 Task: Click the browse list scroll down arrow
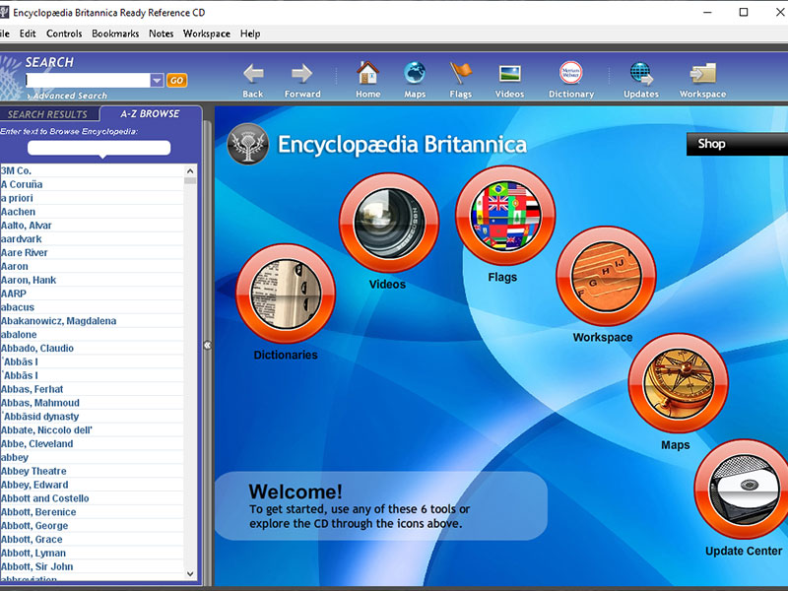coord(190,574)
